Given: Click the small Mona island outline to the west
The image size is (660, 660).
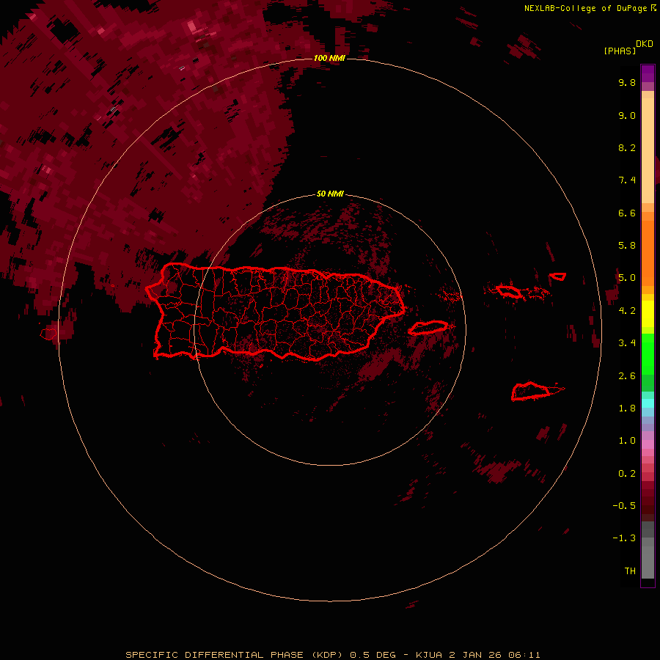Looking at the screenshot, I should point(48,334).
